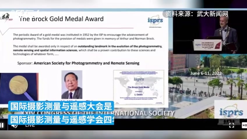Click the LIVE indicator label
The width and height of the screenshot is (247, 139).
30,126
